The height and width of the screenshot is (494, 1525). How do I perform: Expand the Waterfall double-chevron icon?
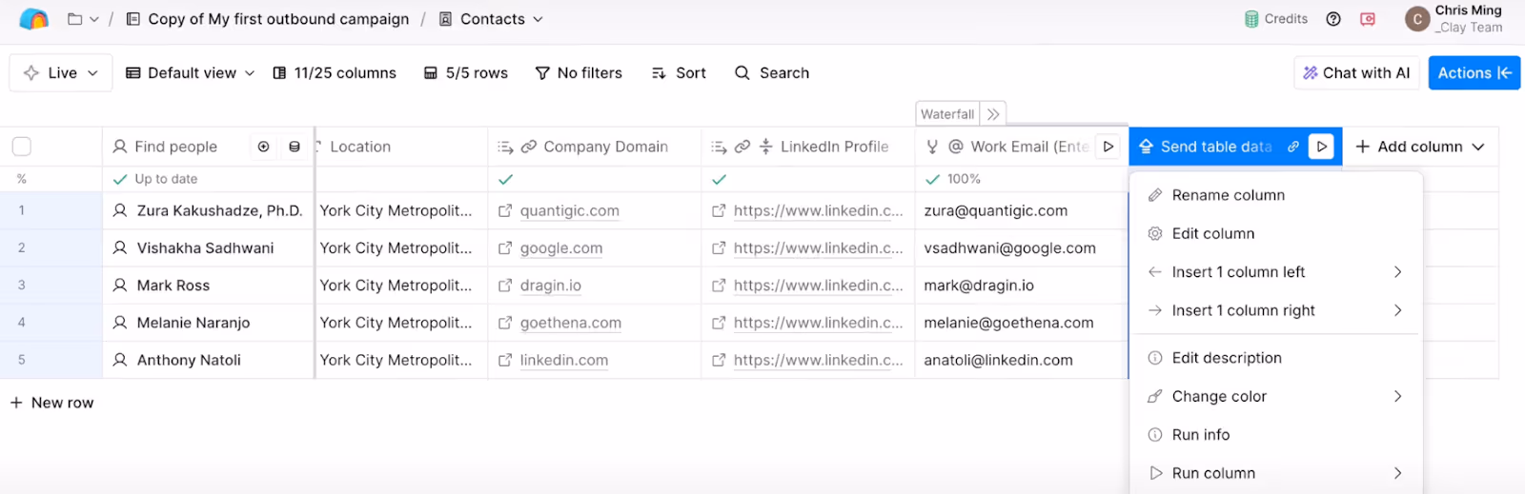[x=993, y=114]
